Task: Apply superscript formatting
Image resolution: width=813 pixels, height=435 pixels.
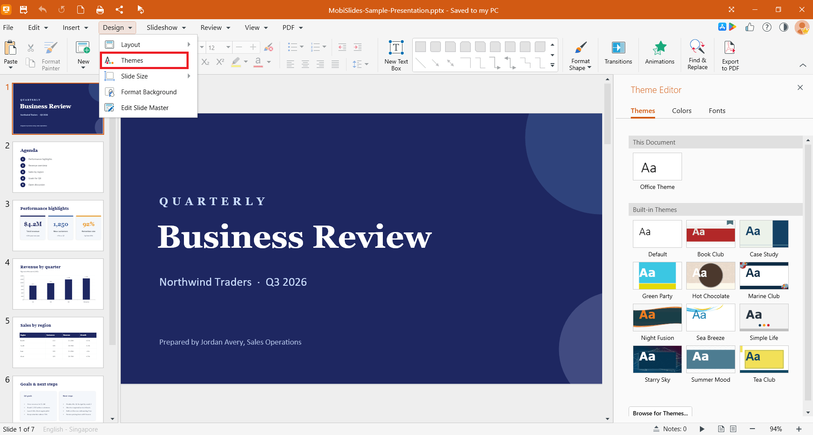Action: (x=220, y=62)
